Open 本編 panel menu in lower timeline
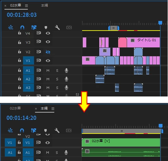Screen dimensions: 168x161 click(x=53, y=108)
